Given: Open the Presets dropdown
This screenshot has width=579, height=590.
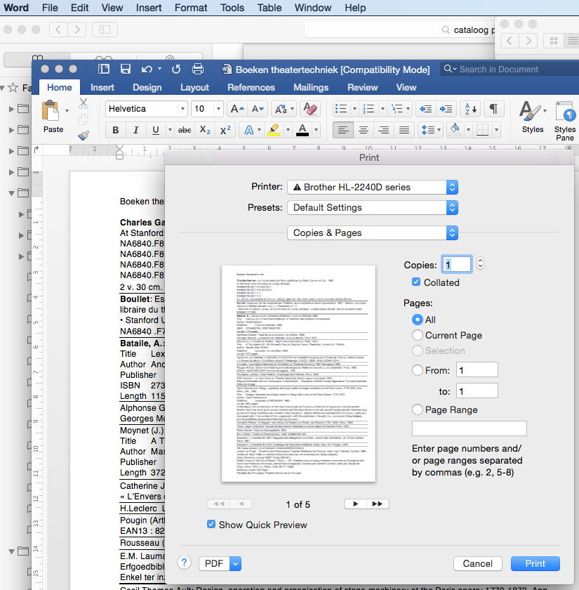Looking at the screenshot, I should (x=373, y=208).
